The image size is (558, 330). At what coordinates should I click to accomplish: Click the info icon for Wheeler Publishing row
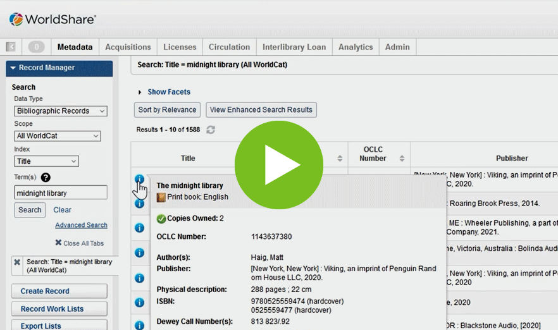click(139, 228)
